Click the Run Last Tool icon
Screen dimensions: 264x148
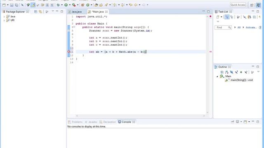[74, 5]
